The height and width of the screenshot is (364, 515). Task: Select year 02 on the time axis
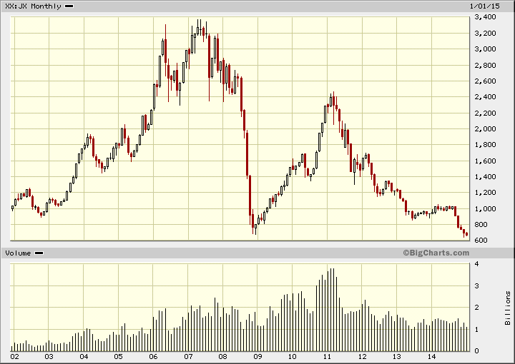click(14, 356)
